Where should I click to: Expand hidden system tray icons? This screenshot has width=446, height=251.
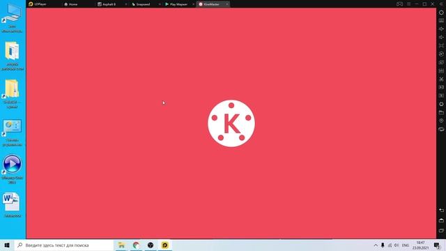[376, 245]
